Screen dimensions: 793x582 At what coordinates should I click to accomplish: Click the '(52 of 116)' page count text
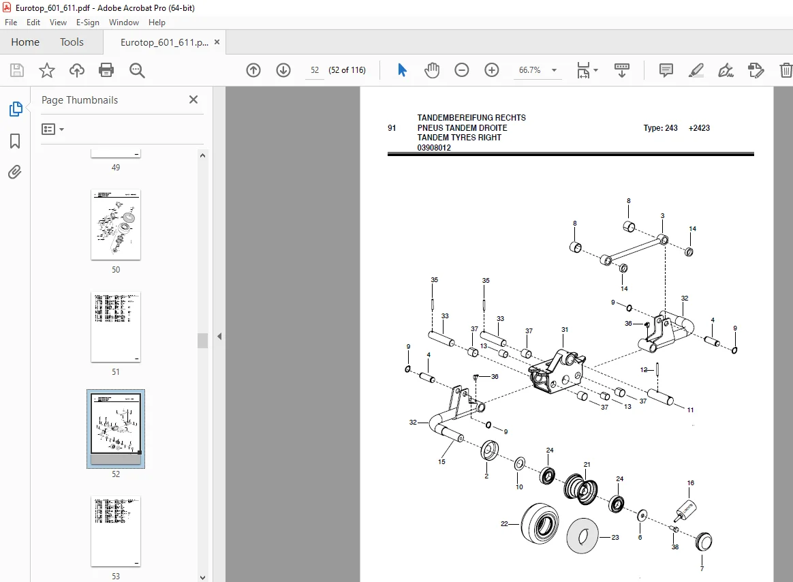coord(347,70)
